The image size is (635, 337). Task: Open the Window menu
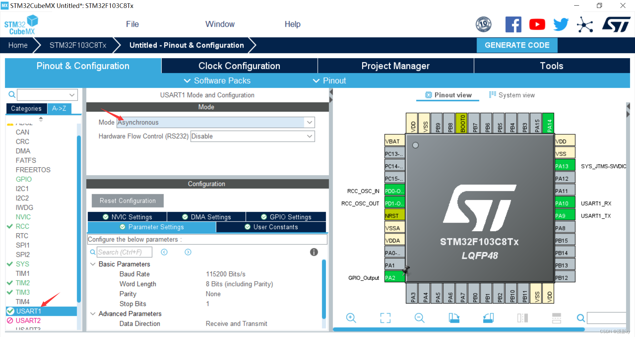220,24
